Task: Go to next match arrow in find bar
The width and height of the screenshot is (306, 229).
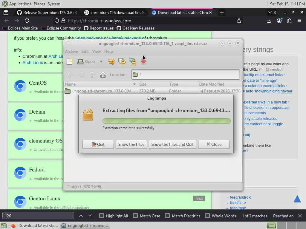Action: (x=90, y=216)
